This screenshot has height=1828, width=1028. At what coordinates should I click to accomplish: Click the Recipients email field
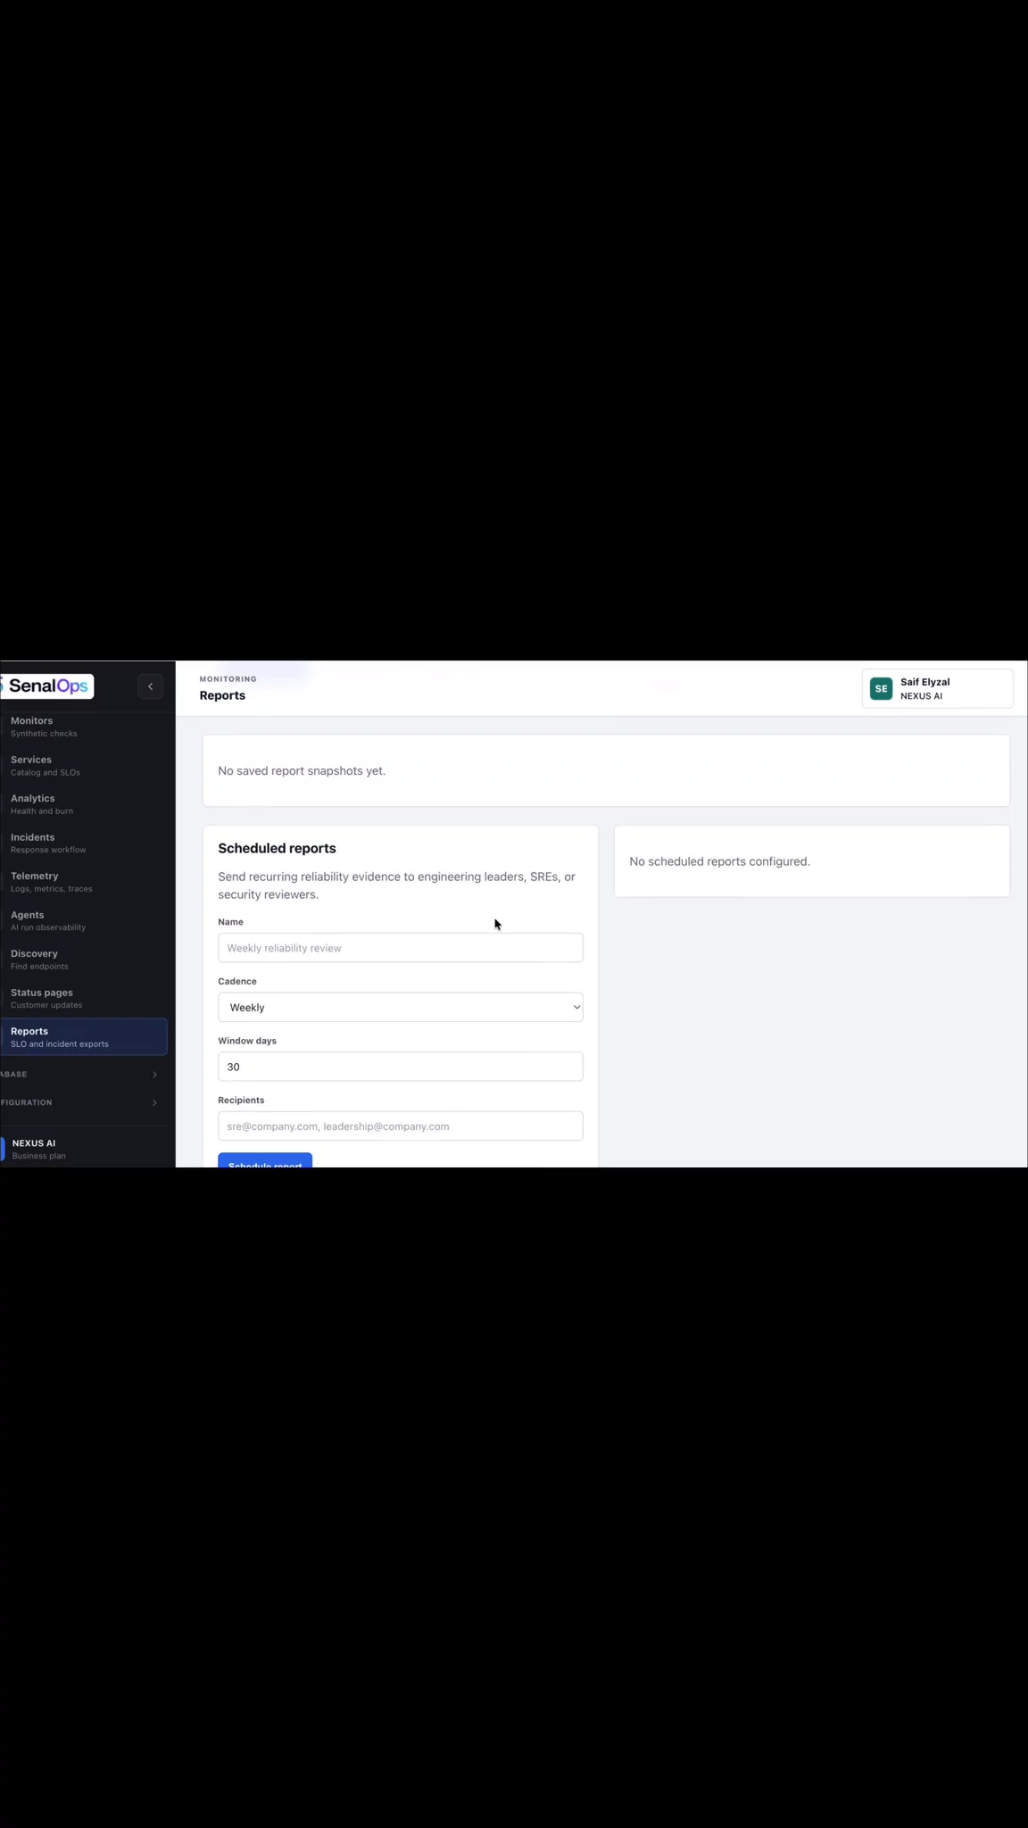click(x=401, y=1126)
